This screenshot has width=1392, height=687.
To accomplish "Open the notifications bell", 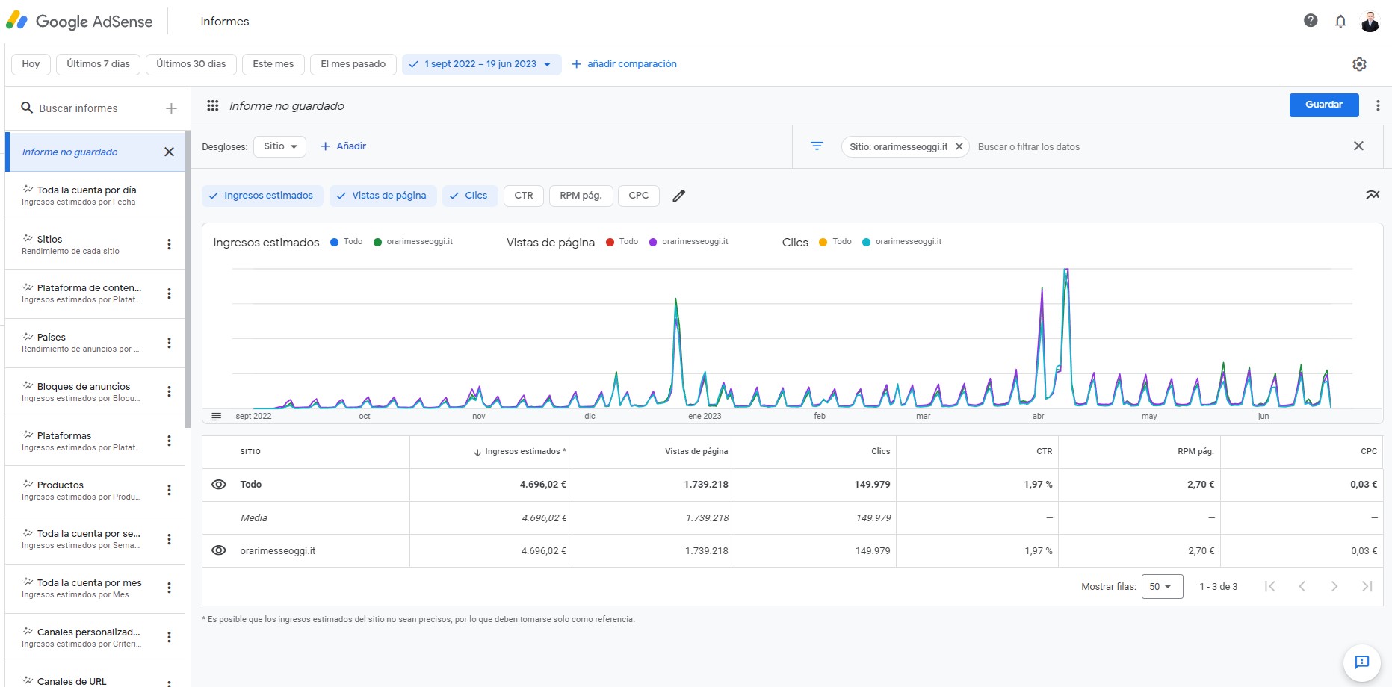I will [x=1340, y=22].
